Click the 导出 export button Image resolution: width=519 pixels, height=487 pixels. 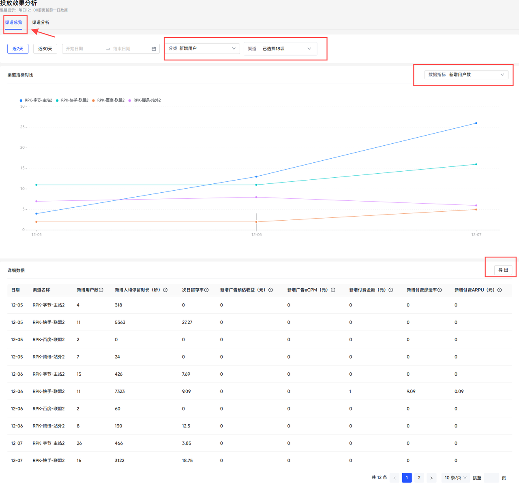coord(503,270)
